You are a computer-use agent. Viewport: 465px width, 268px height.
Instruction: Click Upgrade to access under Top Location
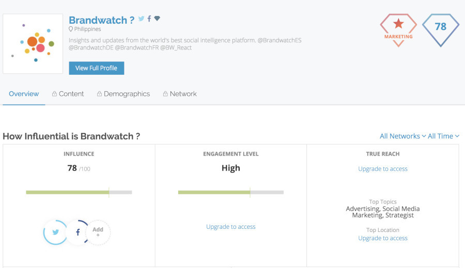382,238
